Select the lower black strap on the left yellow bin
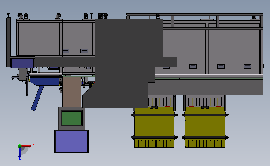The image size is (270, 166). (x=154, y=137)
